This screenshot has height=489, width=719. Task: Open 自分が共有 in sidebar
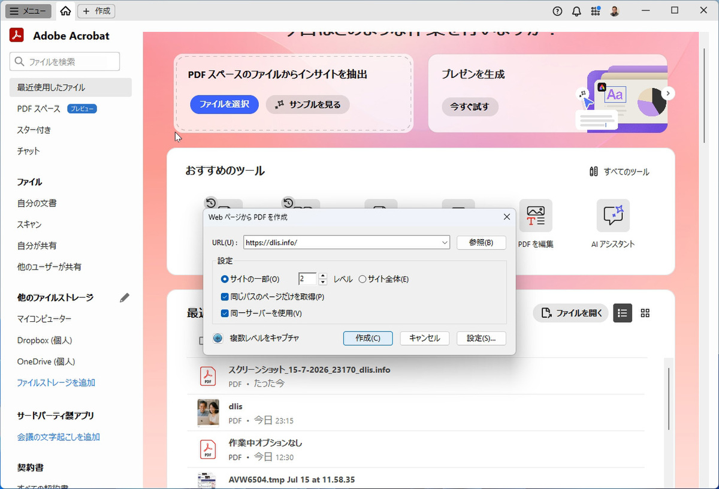pyautogui.click(x=37, y=246)
